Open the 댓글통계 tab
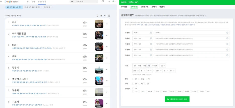Screen dimensions: 235x108 tap(162, 7)
